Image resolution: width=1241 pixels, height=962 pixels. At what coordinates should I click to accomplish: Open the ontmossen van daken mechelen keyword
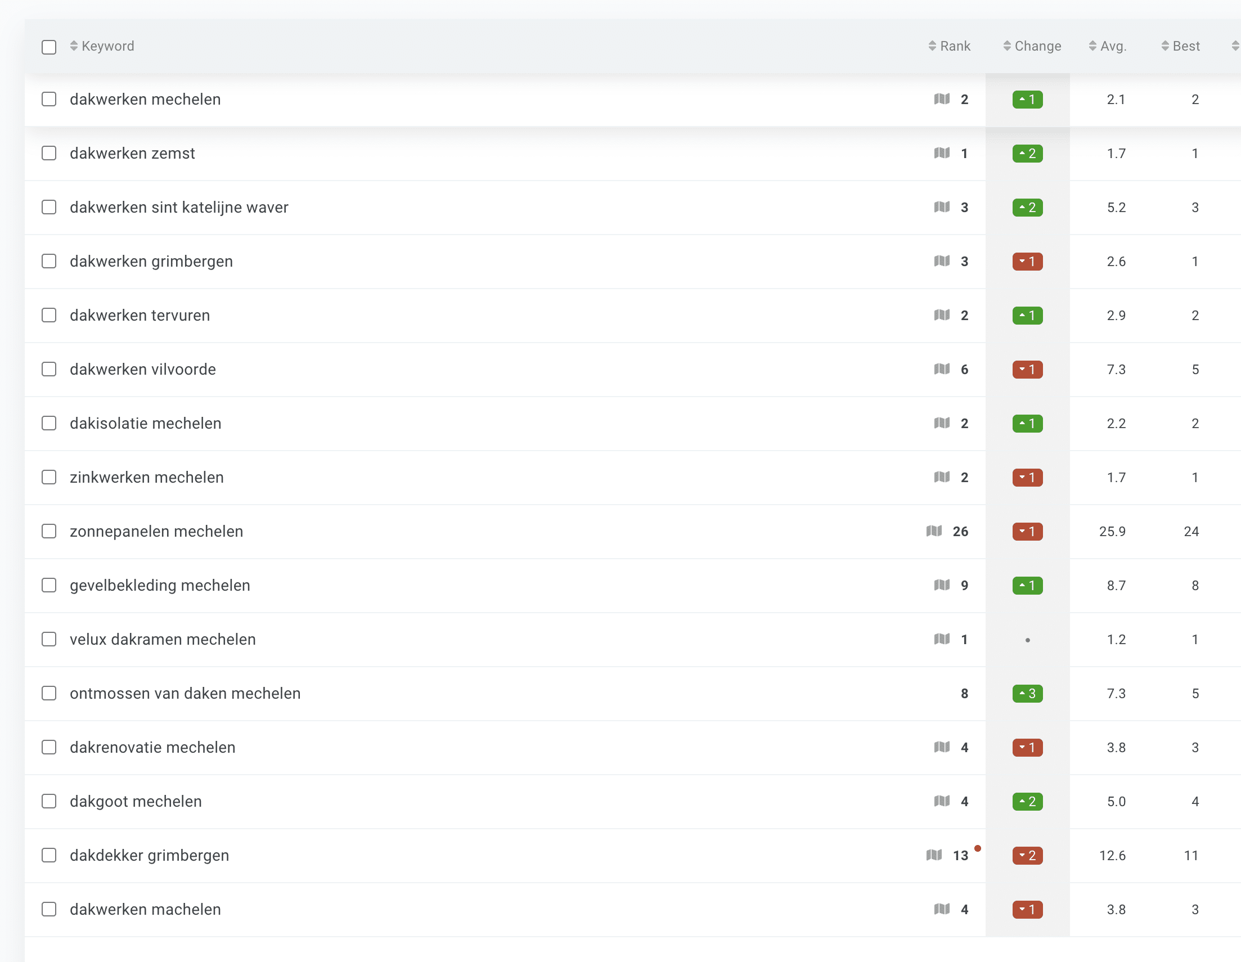[185, 693]
